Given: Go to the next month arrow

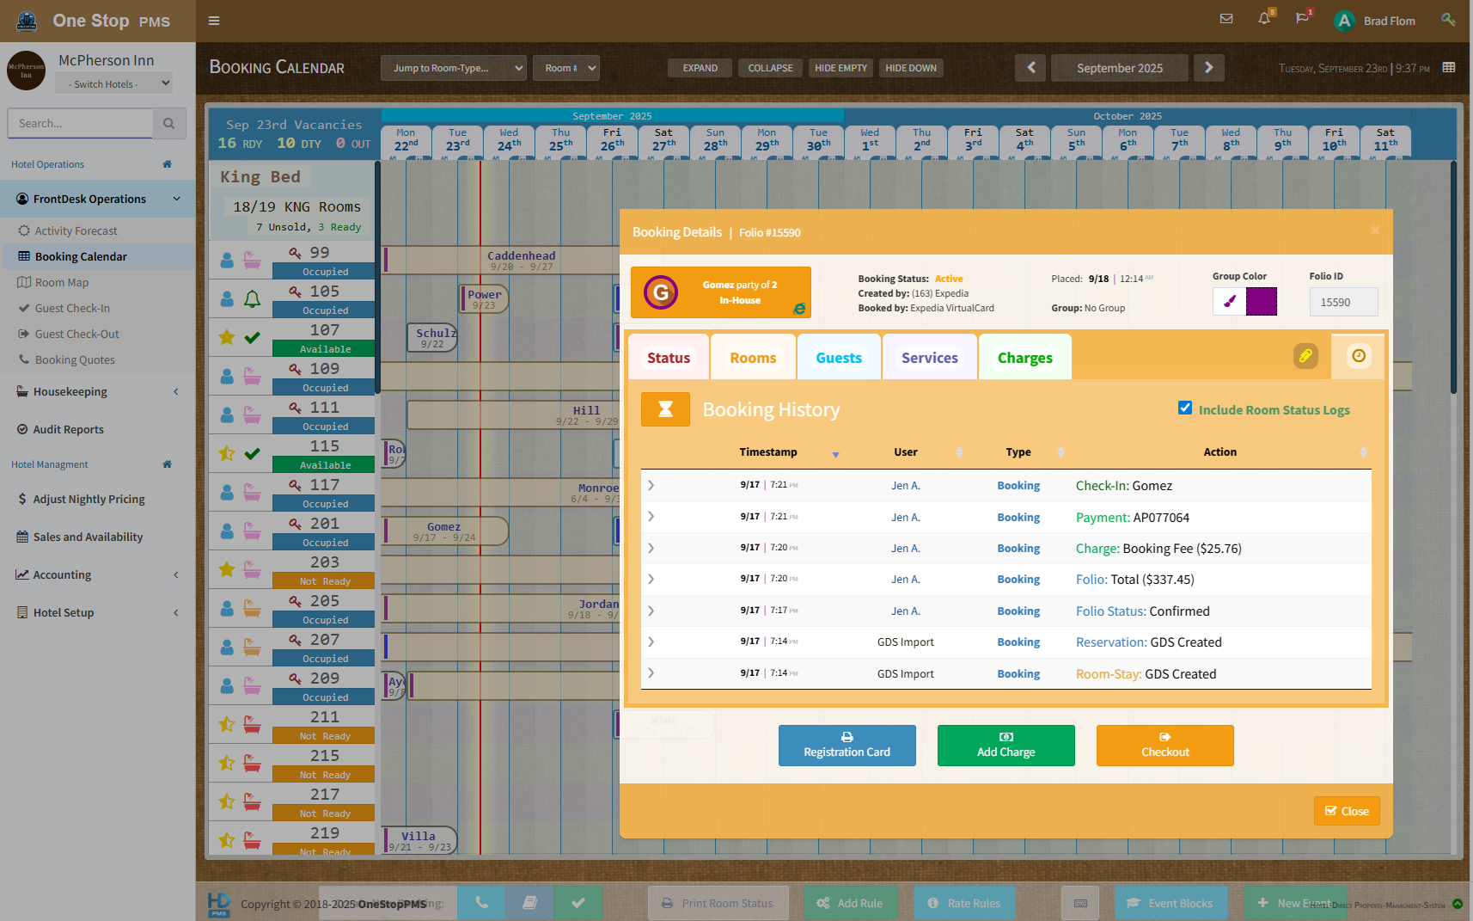Looking at the screenshot, I should pyautogui.click(x=1208, y=68).
